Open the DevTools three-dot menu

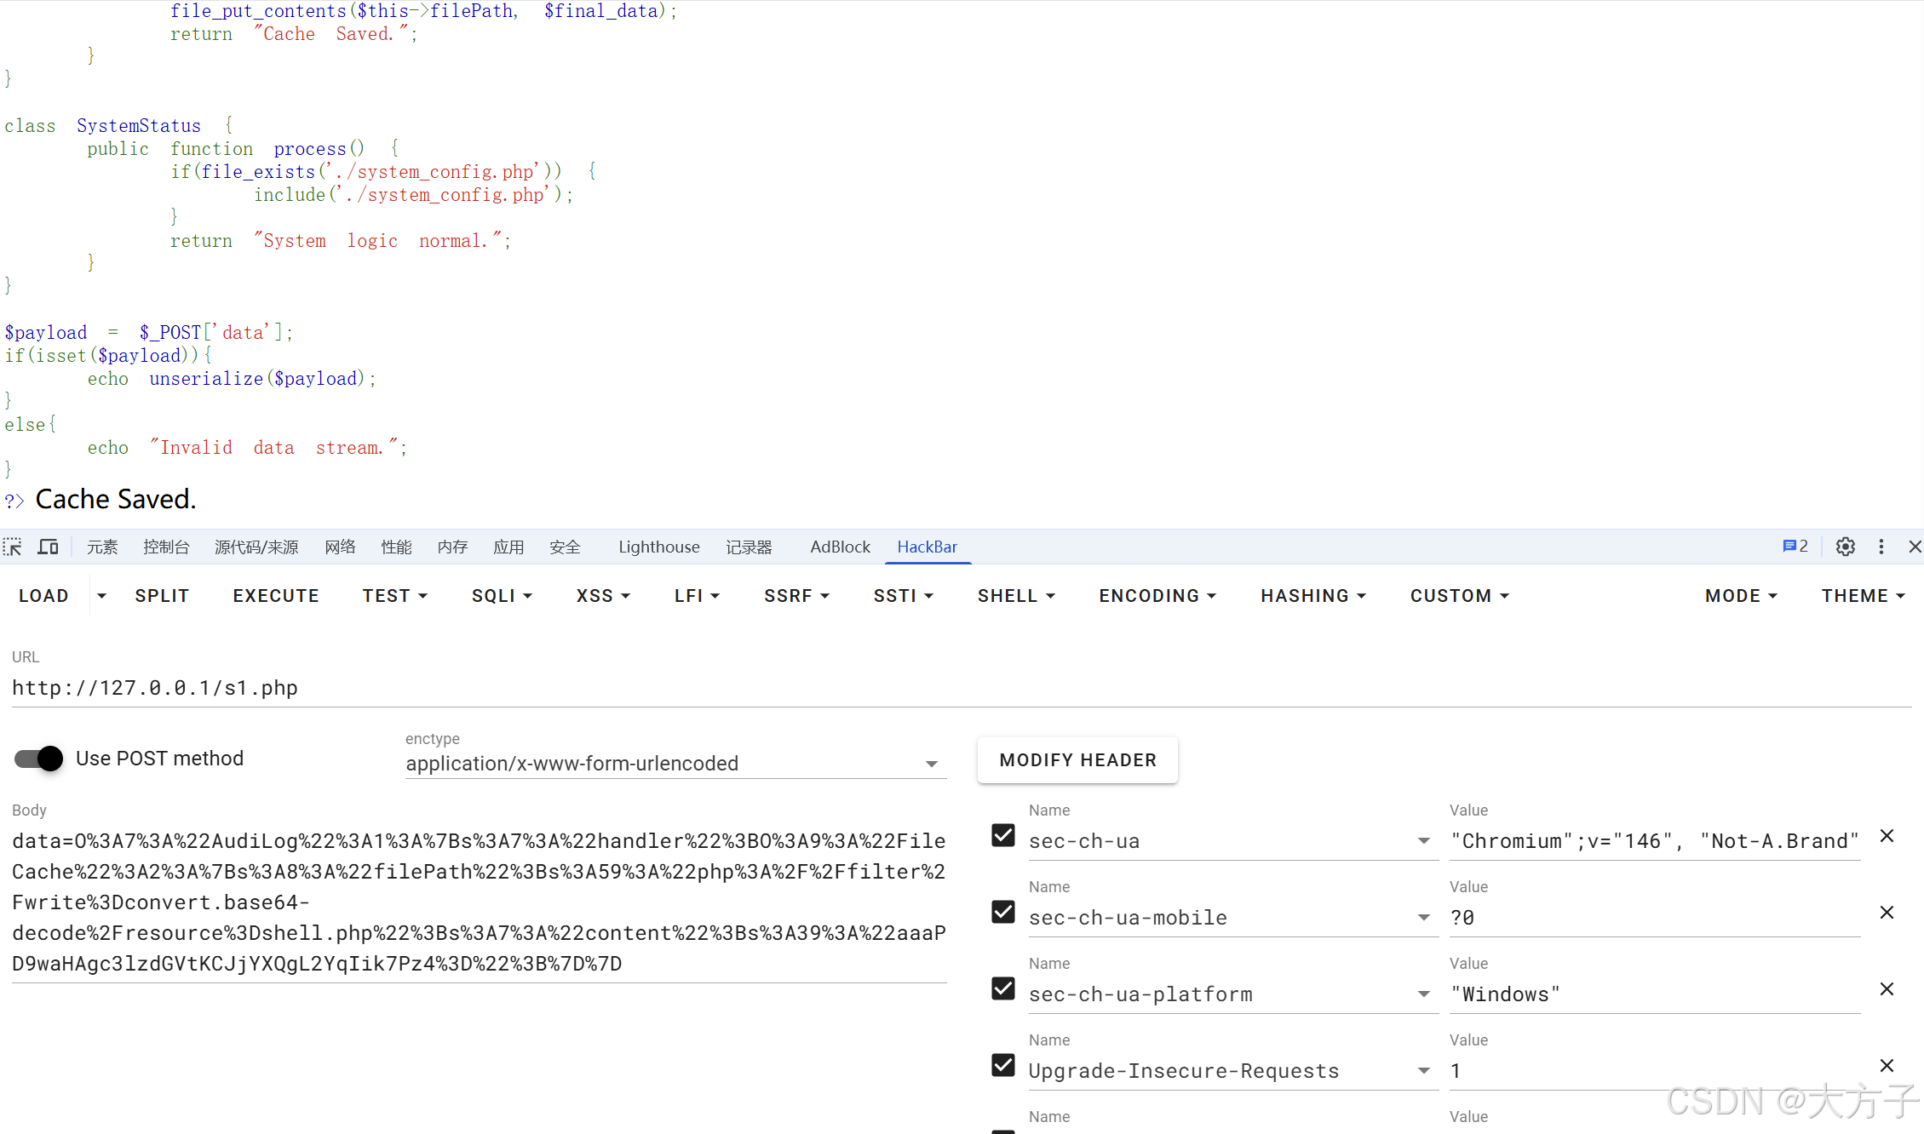1881,547
